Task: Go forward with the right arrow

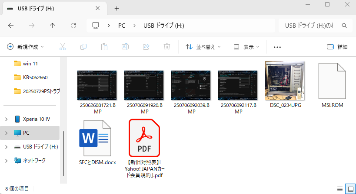Action: (32, 26)
